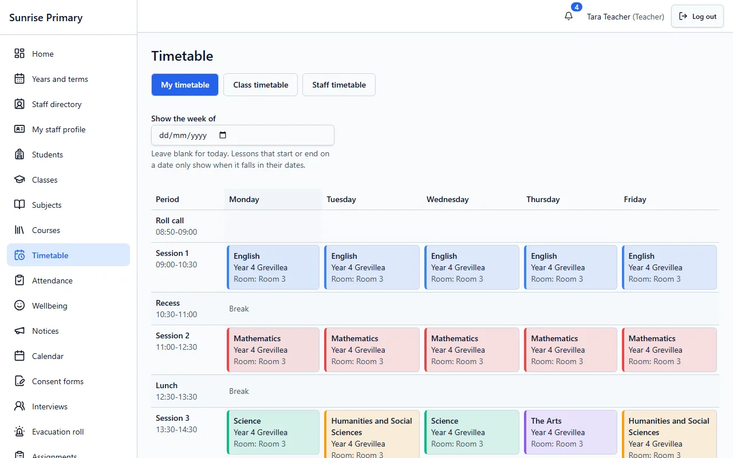Click the Evacuation roll siren icon

click(19, 432)
